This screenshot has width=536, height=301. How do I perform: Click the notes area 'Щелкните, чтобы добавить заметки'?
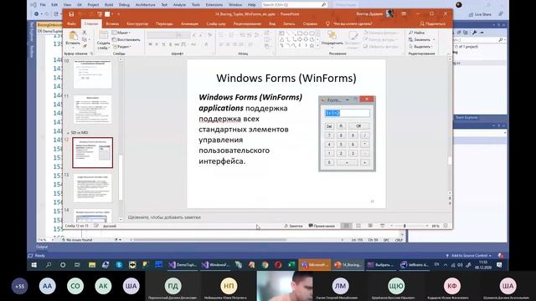point(164,217)
